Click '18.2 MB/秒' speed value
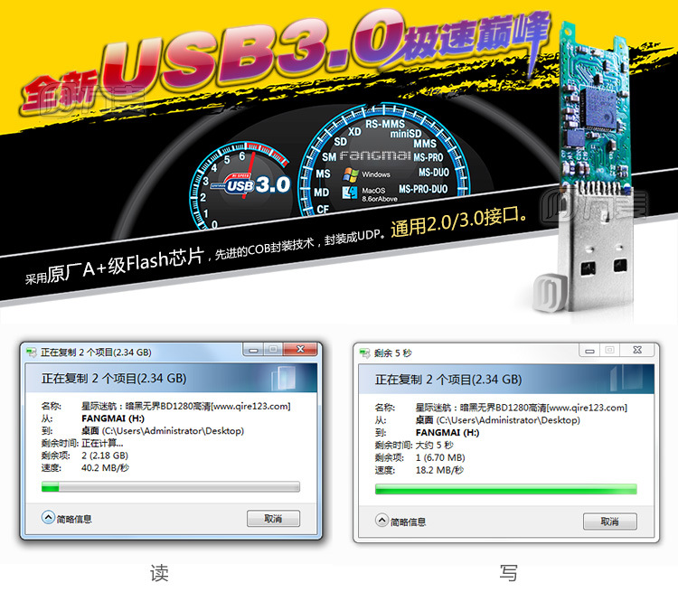Viewport: 678px width, 592px height. [x=439, y=471]
